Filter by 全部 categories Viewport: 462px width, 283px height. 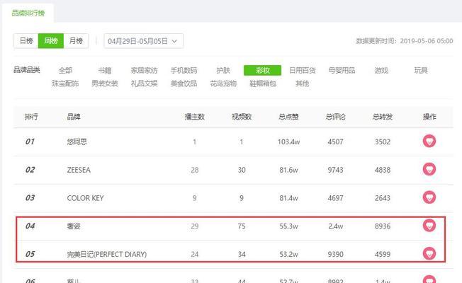[x=65, y=70]
